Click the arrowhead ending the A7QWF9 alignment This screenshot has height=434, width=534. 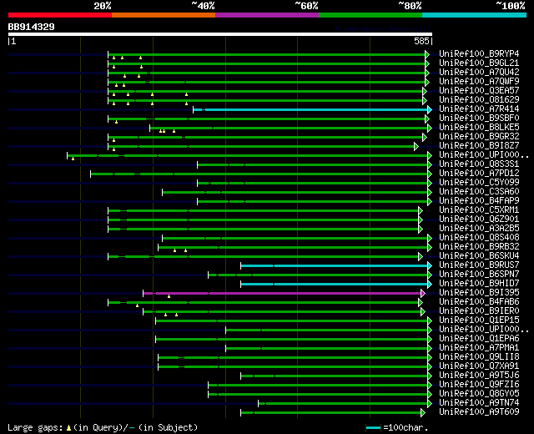427,82
